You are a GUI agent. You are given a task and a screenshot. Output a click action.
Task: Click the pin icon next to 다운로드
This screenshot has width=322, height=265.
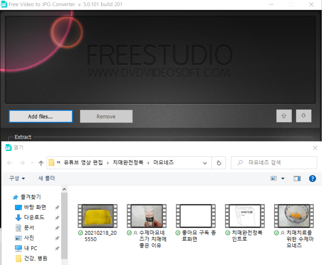pos(57,218)
